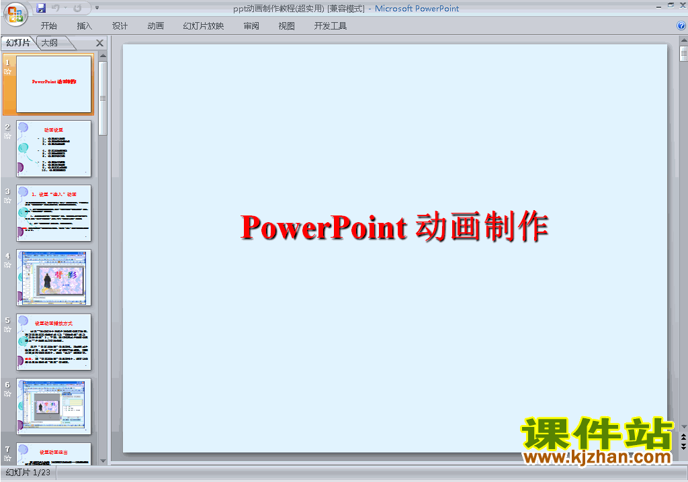The image size is (688, 482).
Task: Minimize the PowerPoint window
Action: tap(658, 6)
